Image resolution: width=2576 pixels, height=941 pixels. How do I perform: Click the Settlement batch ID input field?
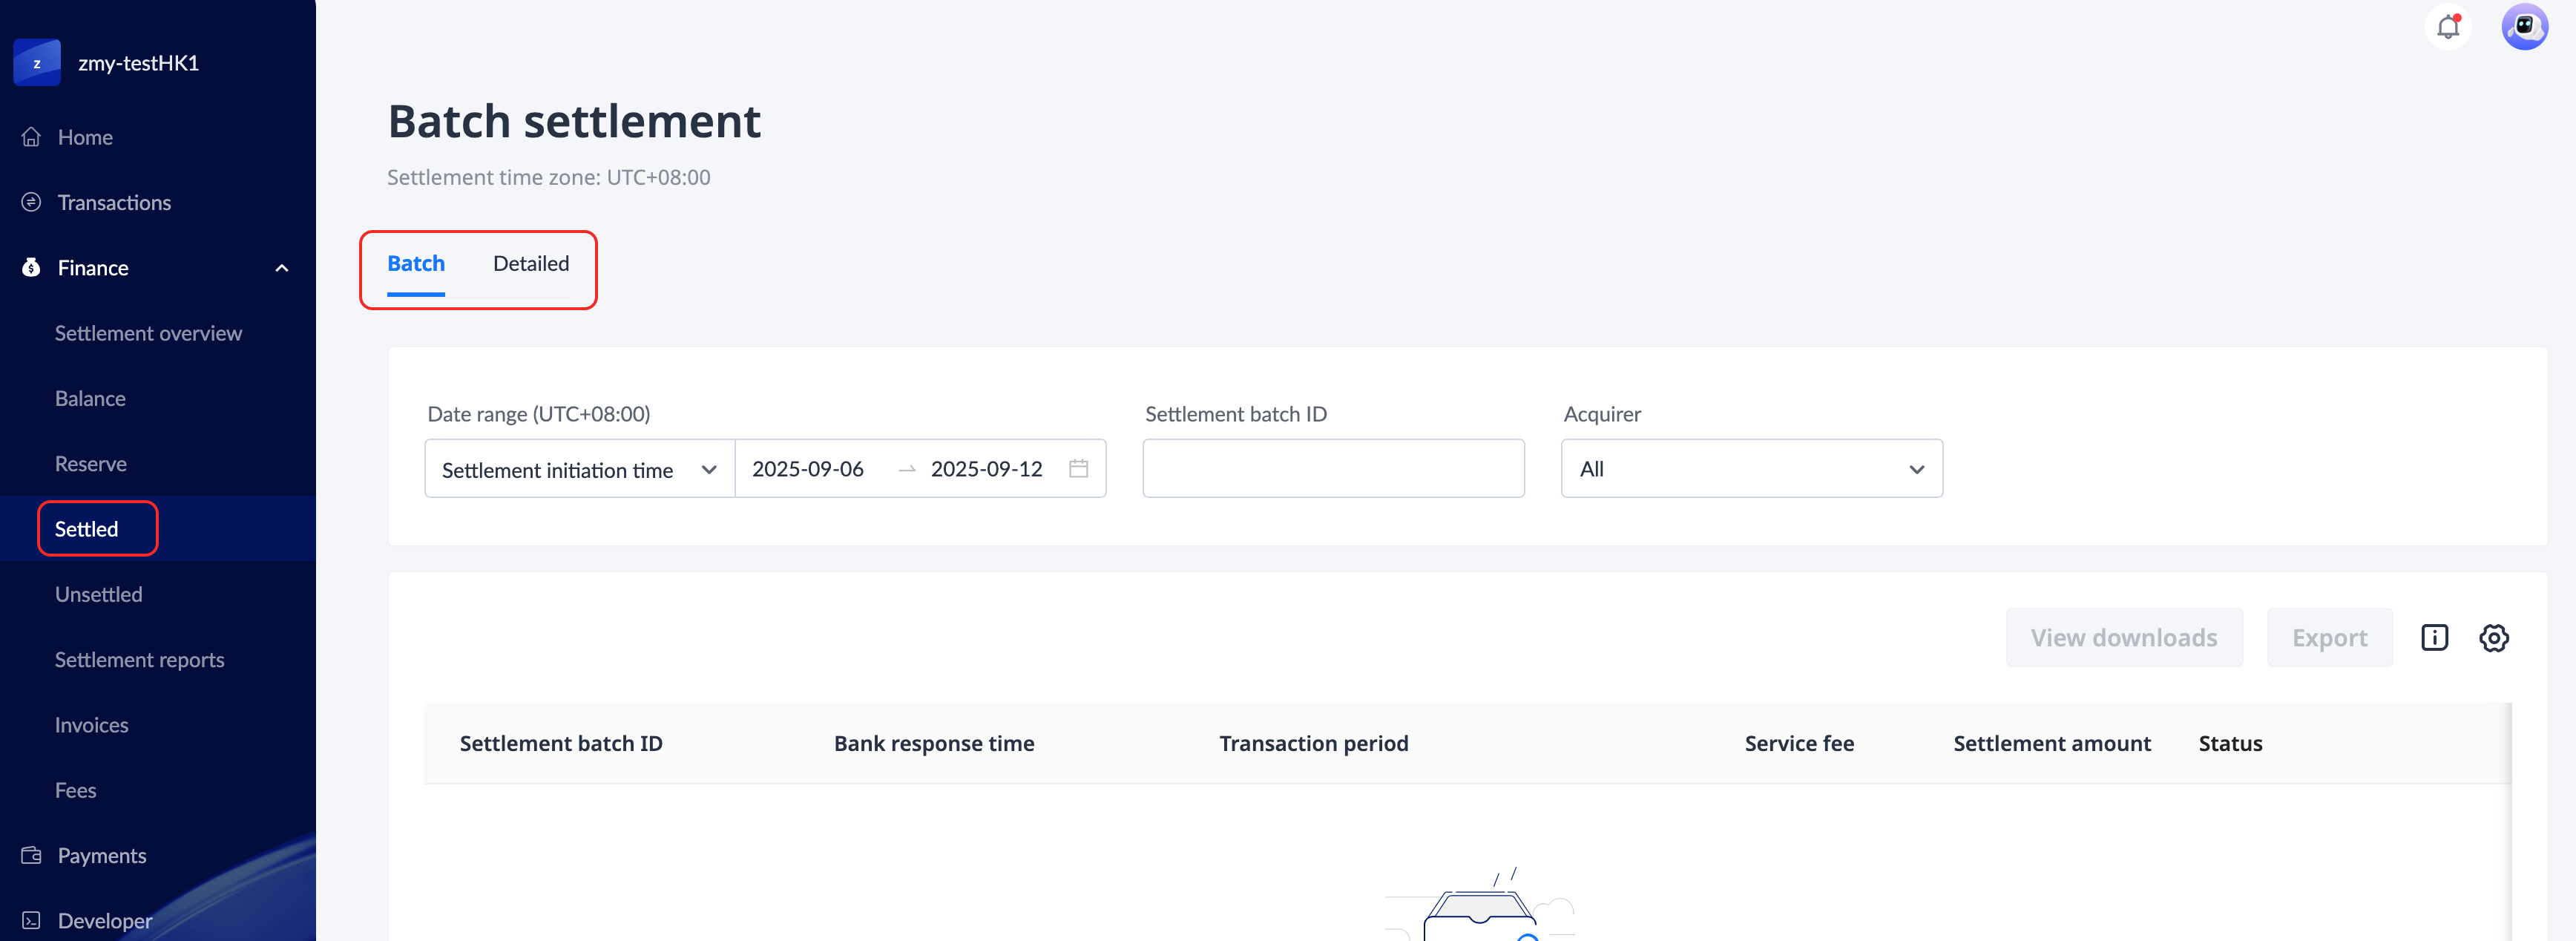[1333, 469]
